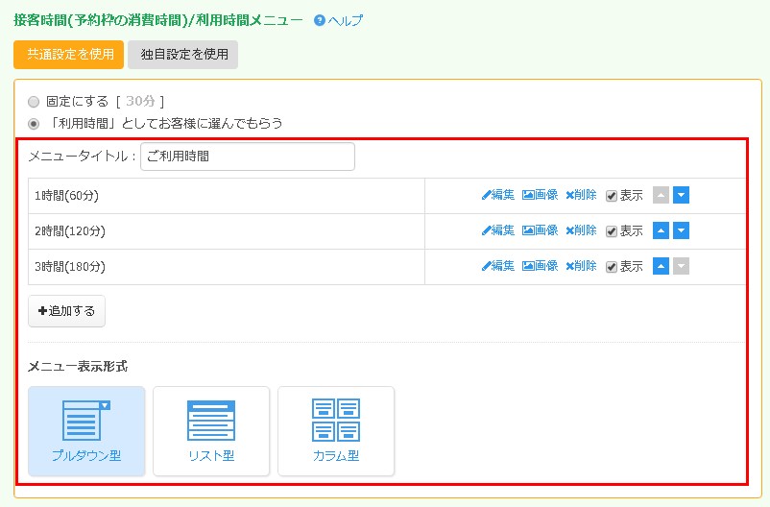Click the 30分 fixed time value

point(140,101)
